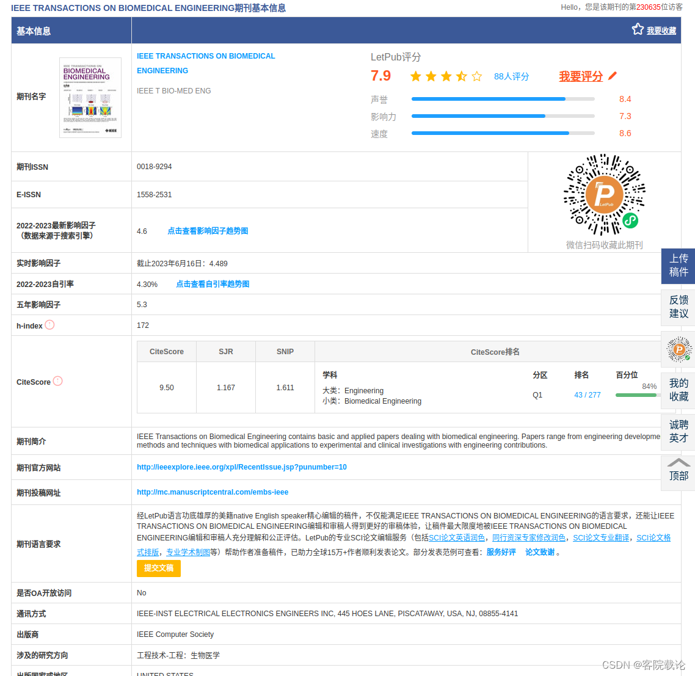Click the yellow 提交文稿 button
The width and height of the screenshot is (695, 676).
click(159, 569)
